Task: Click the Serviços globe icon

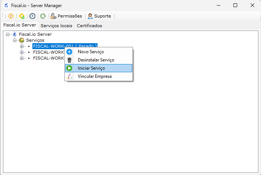Action: point(22,40)
